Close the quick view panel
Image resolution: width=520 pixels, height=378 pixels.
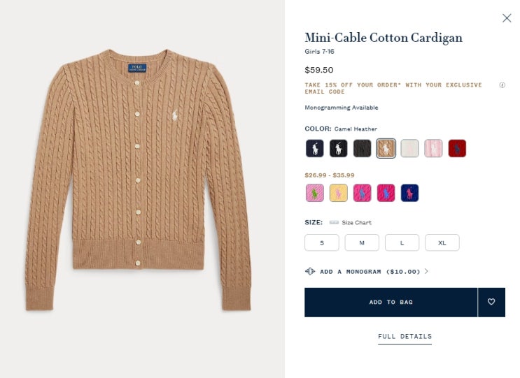507,18
